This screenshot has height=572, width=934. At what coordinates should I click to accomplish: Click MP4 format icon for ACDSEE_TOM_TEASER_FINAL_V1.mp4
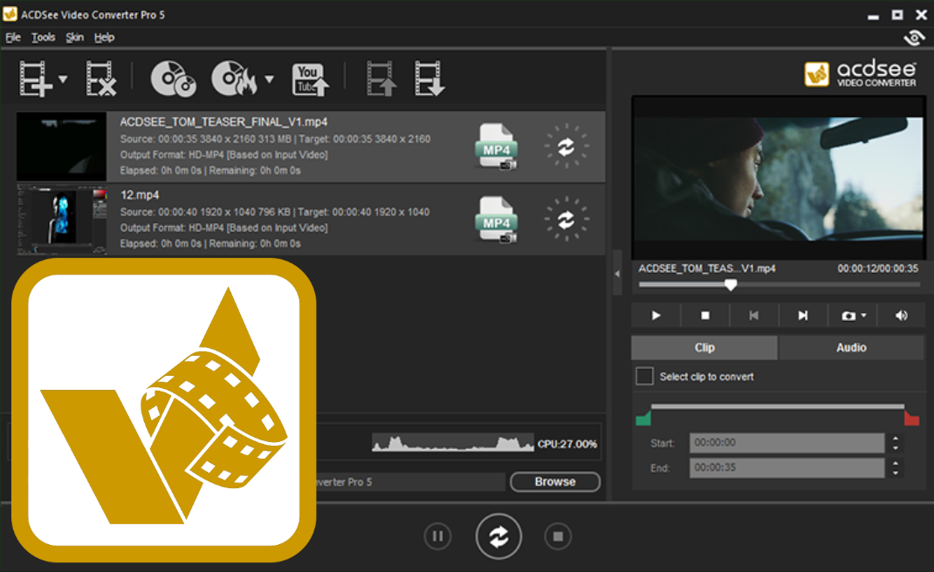496,146
